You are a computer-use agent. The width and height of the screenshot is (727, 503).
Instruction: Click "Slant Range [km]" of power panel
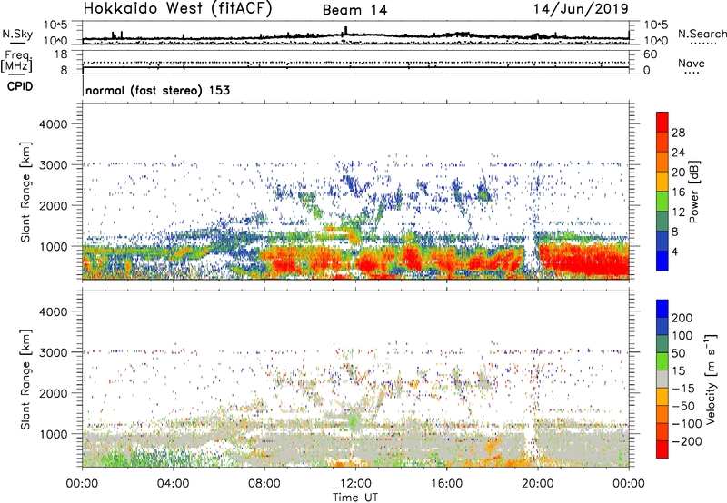coord(25,192)
